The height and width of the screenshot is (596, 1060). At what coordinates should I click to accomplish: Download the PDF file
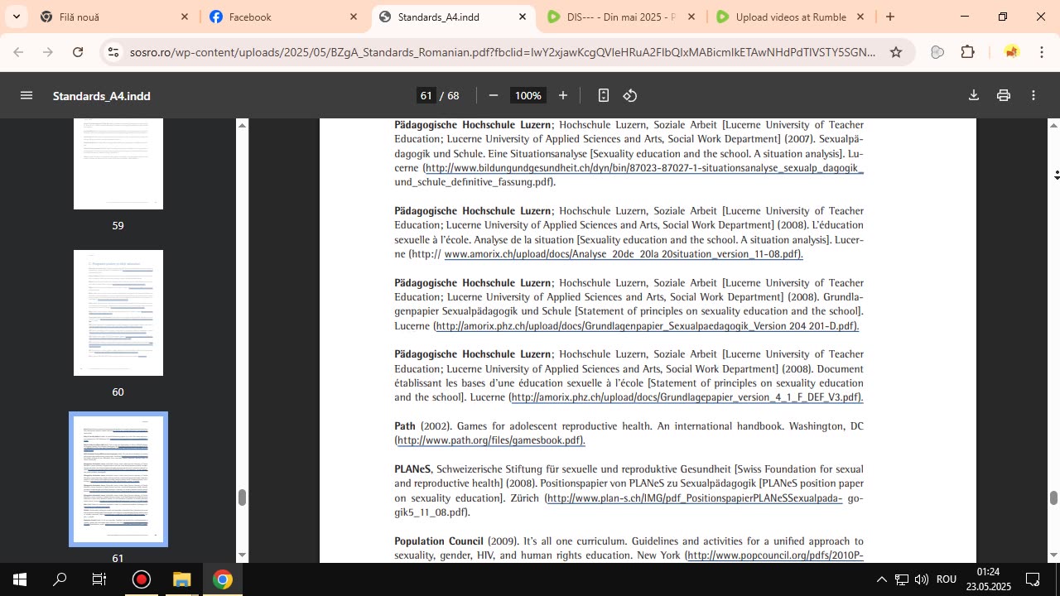(974, 95)
